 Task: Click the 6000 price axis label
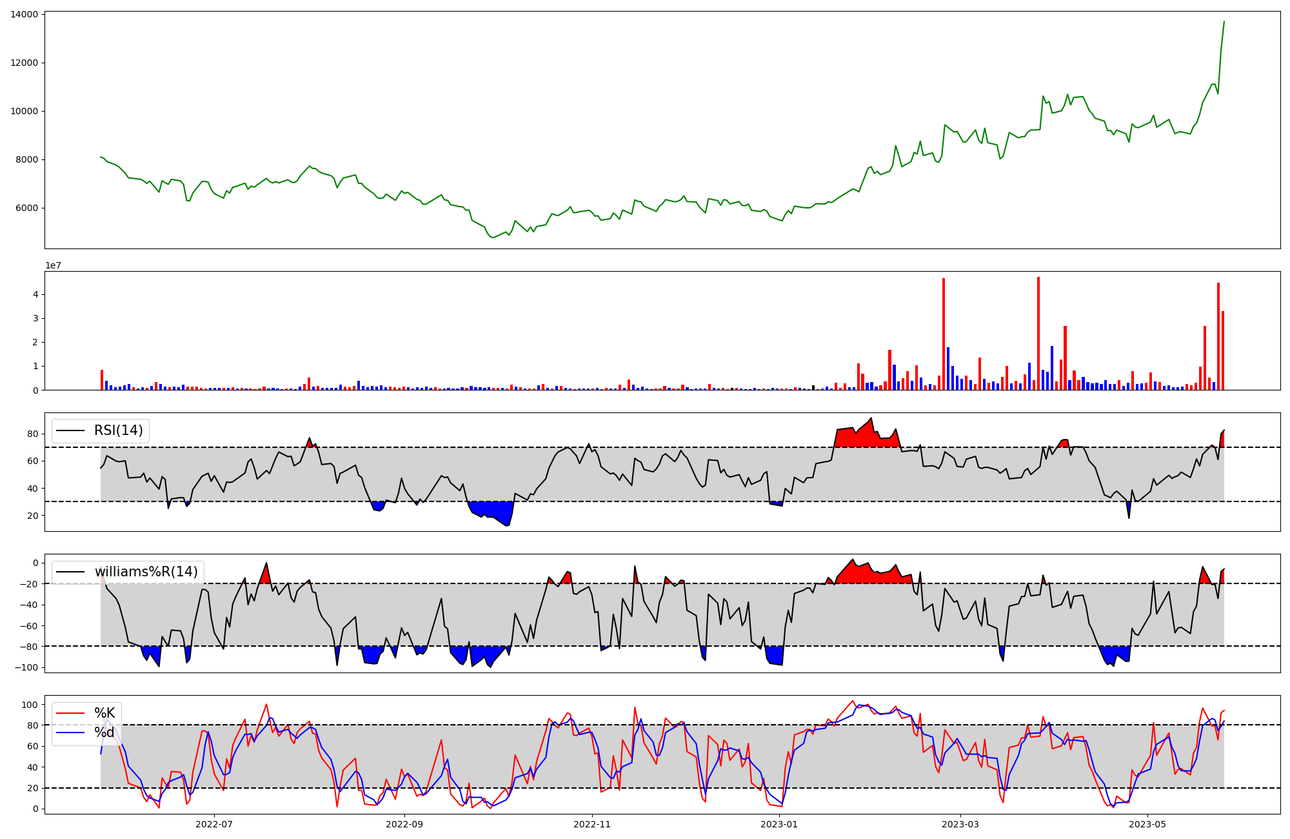click(26, 208)
